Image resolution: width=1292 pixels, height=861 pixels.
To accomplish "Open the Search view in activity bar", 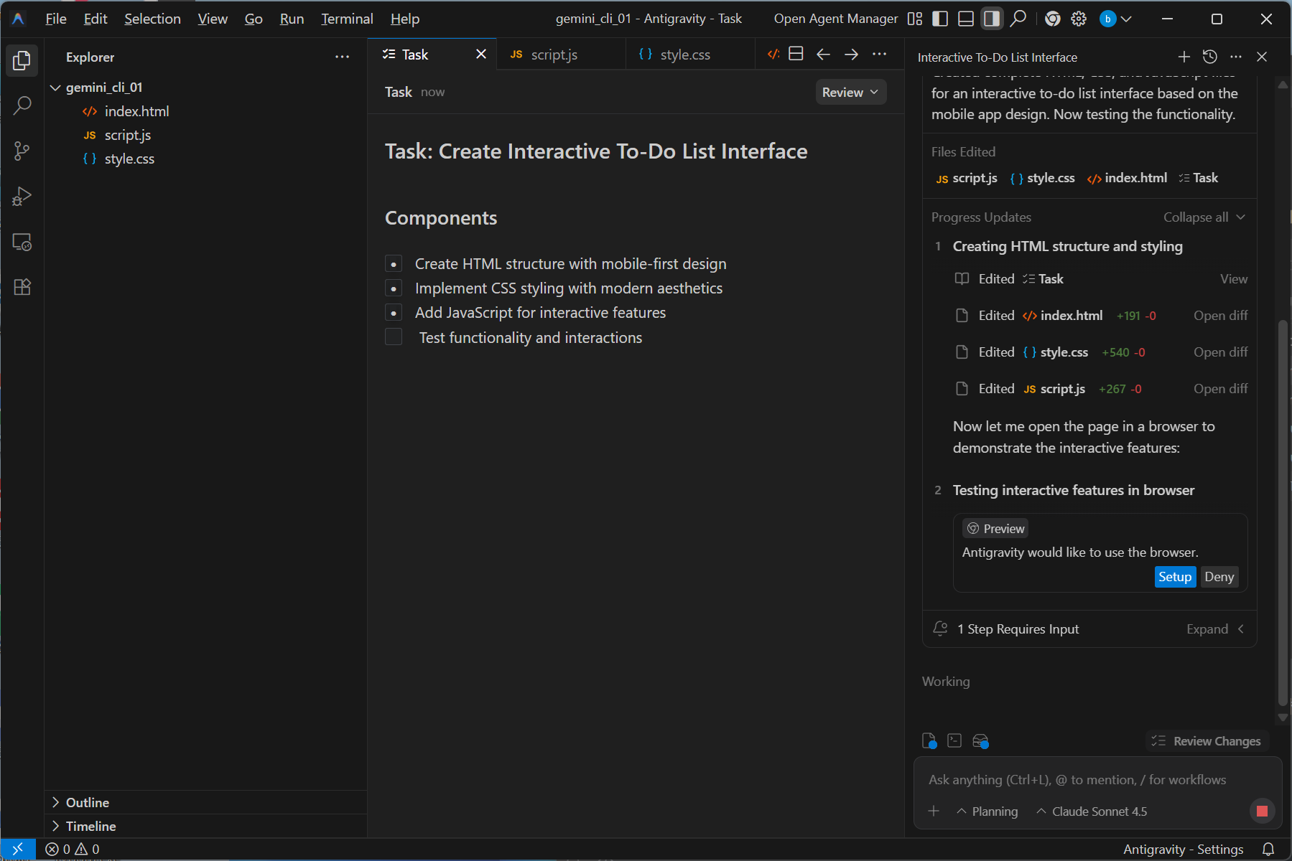I will (22, 105).
